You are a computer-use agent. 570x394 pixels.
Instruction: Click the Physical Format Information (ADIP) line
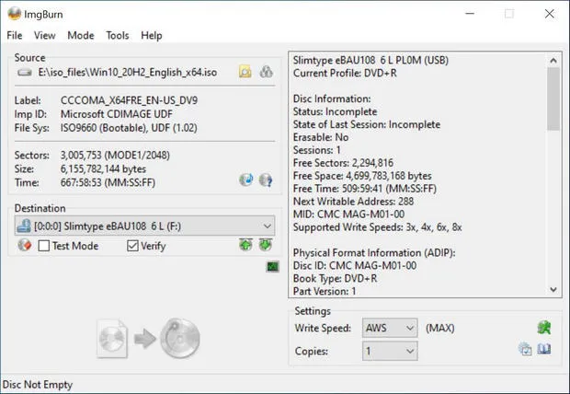(x=374, y=253)
